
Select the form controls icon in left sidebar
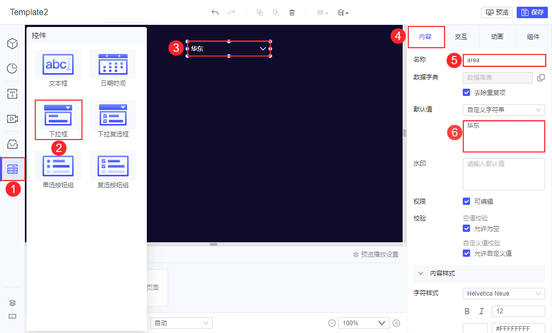pyautogui.click(x=12, y=169)
